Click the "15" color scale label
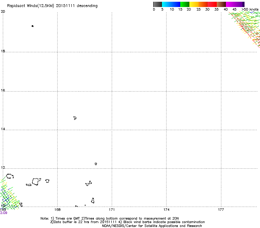 pos(180,9)
